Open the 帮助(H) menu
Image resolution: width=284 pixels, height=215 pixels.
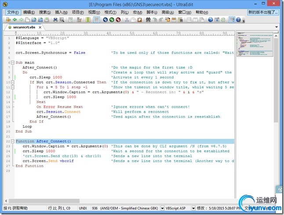202,12
